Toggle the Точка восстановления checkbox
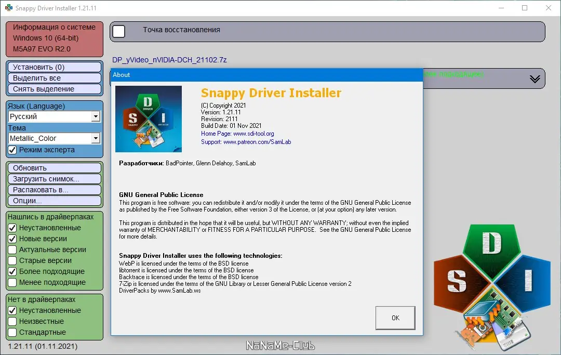This screenshot has height=355, width=561. pyautogui.click(x=119, y=31)
